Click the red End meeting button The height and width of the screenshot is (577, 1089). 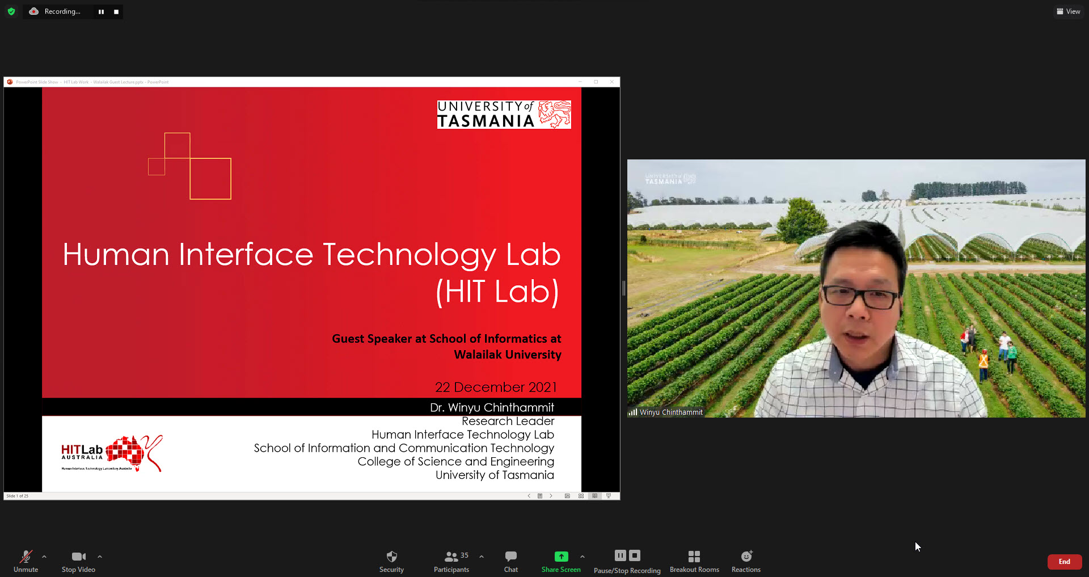pos(1064,562)
